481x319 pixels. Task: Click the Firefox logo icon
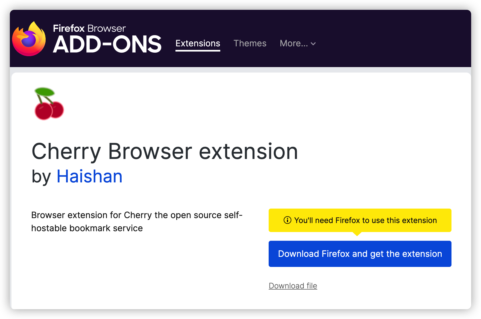[29, 39]
